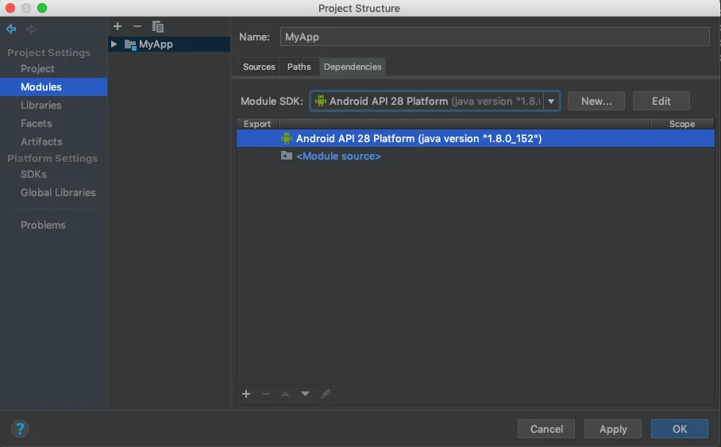Image resolution: width=721 pixels, height=447 pixels.
Task: Move dependency up with arrow icon
Action: pyautogui.click(x=286, y=394)
